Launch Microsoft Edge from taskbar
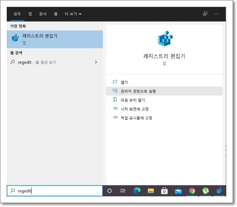This screenshot has height=207, width=237. pyautogui.click(x=137, y=191)
